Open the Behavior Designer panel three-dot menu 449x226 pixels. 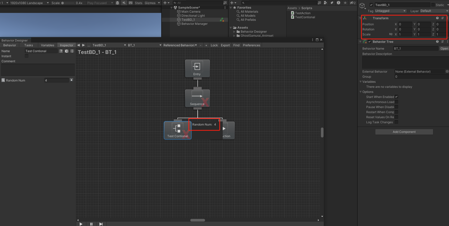click(x=313, y=40)
